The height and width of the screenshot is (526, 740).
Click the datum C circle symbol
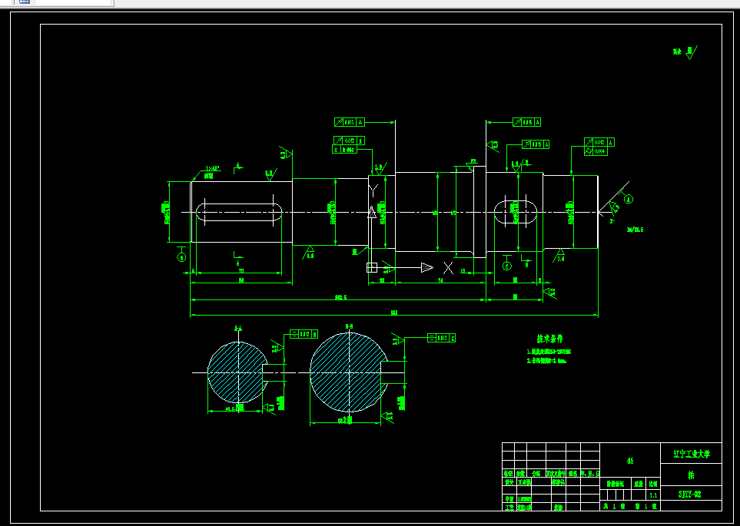507,266
